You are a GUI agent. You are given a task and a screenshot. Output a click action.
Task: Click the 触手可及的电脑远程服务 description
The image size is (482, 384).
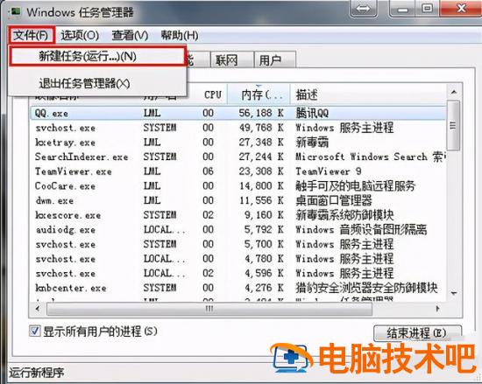pyautogui.click(x=355, y=185)
